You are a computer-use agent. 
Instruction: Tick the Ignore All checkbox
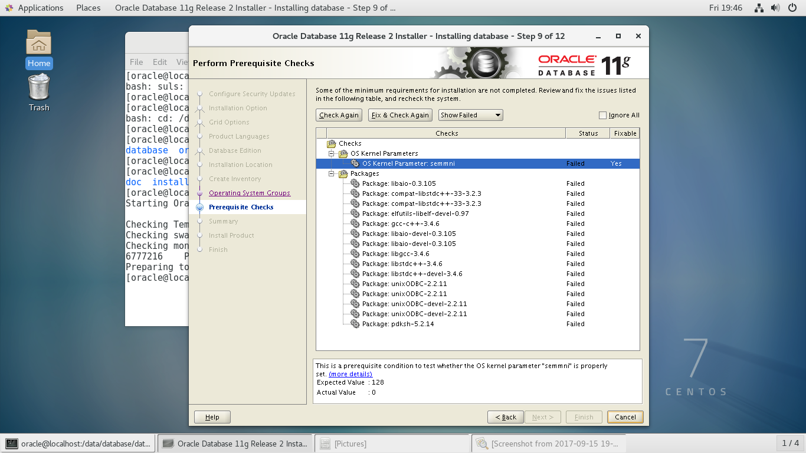602,115
